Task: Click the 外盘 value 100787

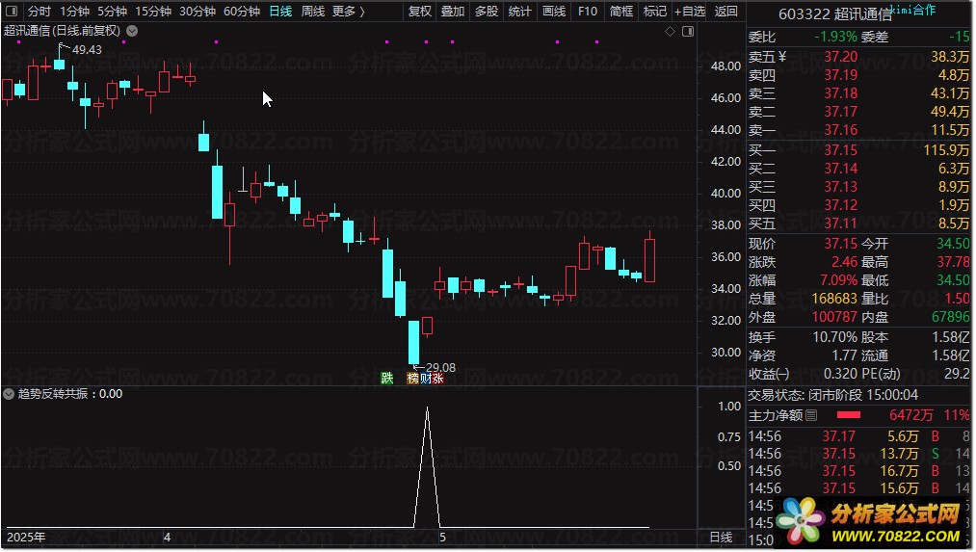Action: coord(834,317)
